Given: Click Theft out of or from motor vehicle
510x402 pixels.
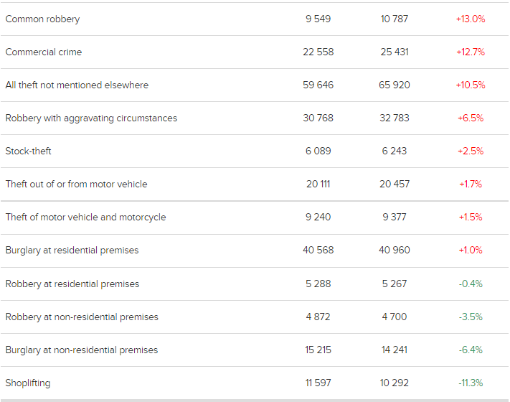Looking at the screenshot, I should 77,184.
